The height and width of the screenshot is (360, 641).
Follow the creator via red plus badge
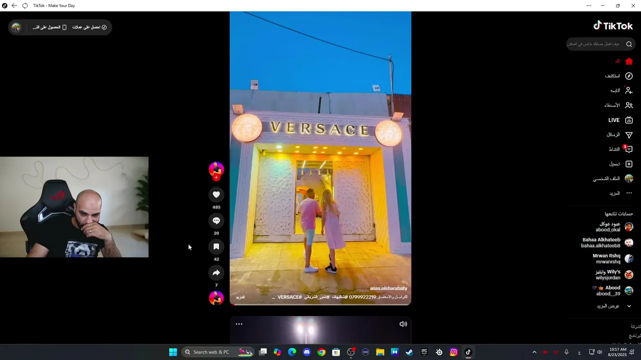click(x=216, y=177)
